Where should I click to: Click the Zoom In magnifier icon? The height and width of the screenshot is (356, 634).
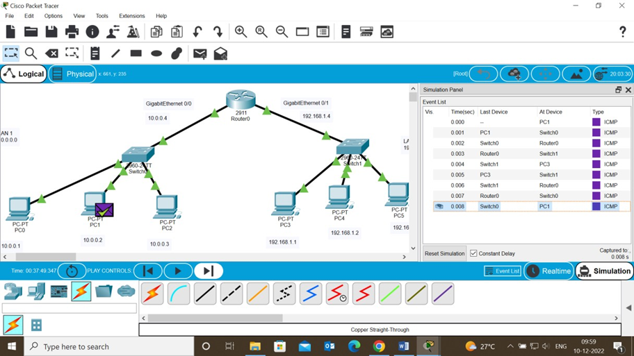[x=241, y=32]
